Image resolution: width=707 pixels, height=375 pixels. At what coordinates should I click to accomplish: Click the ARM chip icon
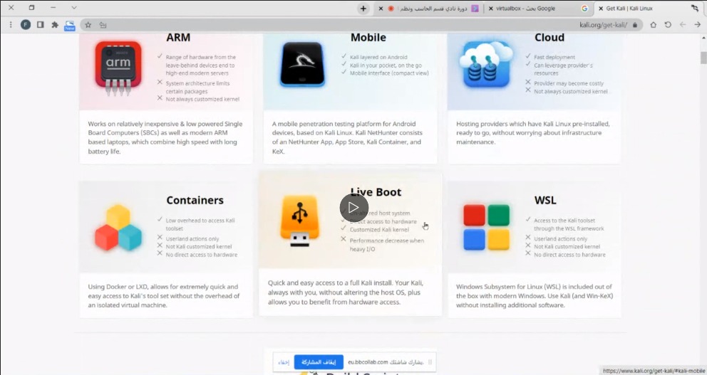tap(118, 68)
